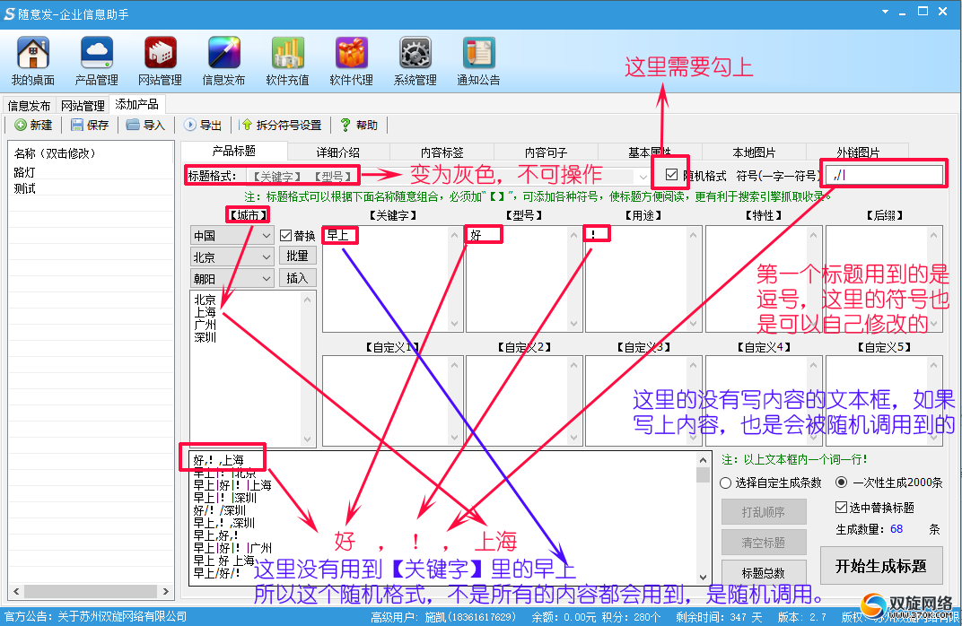Screen dimensions: 962x626
Task: Switch to the 网站管理 window tab
Action: click(x=83, y=106)
